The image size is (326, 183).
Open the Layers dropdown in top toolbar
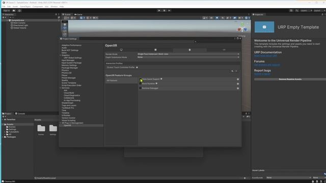coord(306,10)
